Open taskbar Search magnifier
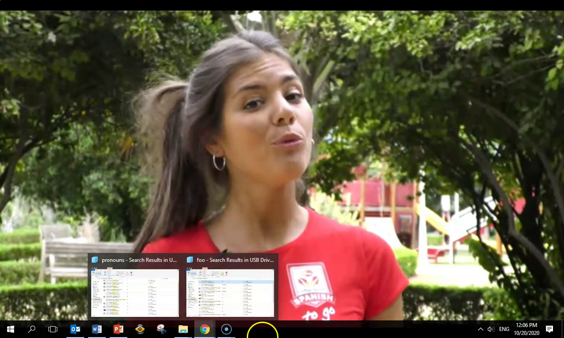This screenshot has height=338, width=564. coord(32,329)
